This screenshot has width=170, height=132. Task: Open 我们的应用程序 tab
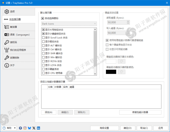pyautogui.click(x=19, y=50)
